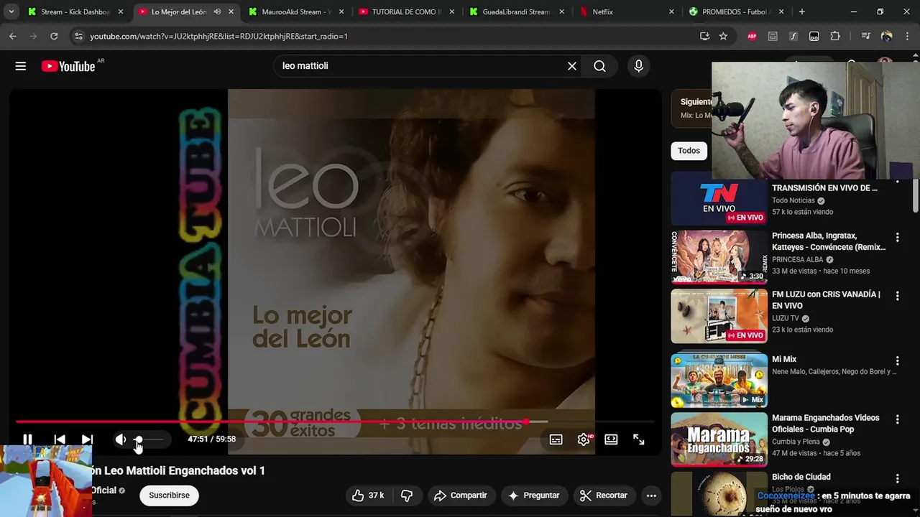Mute the video with the speaker icon

[x=121, y=439]
